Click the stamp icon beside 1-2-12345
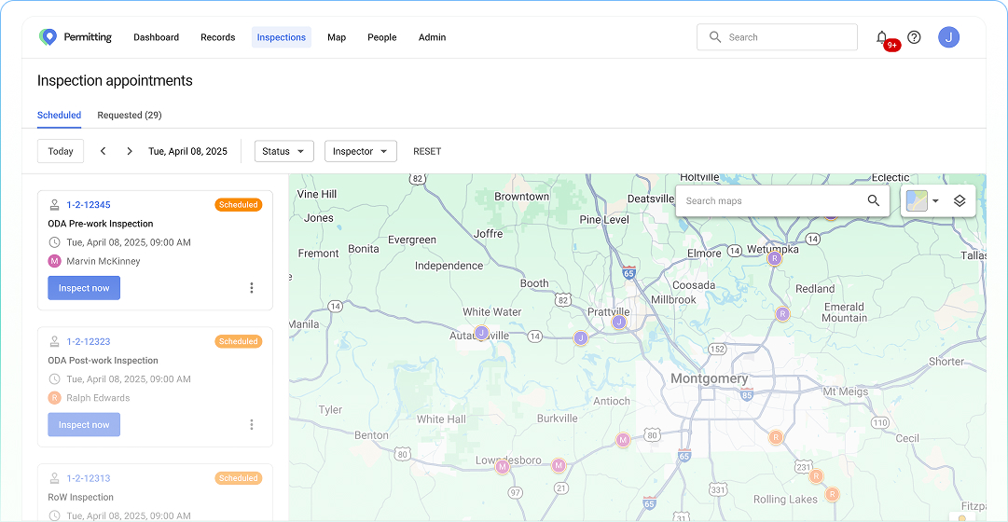The width and height of the screenshot is (1008, 522). point(55,205)
